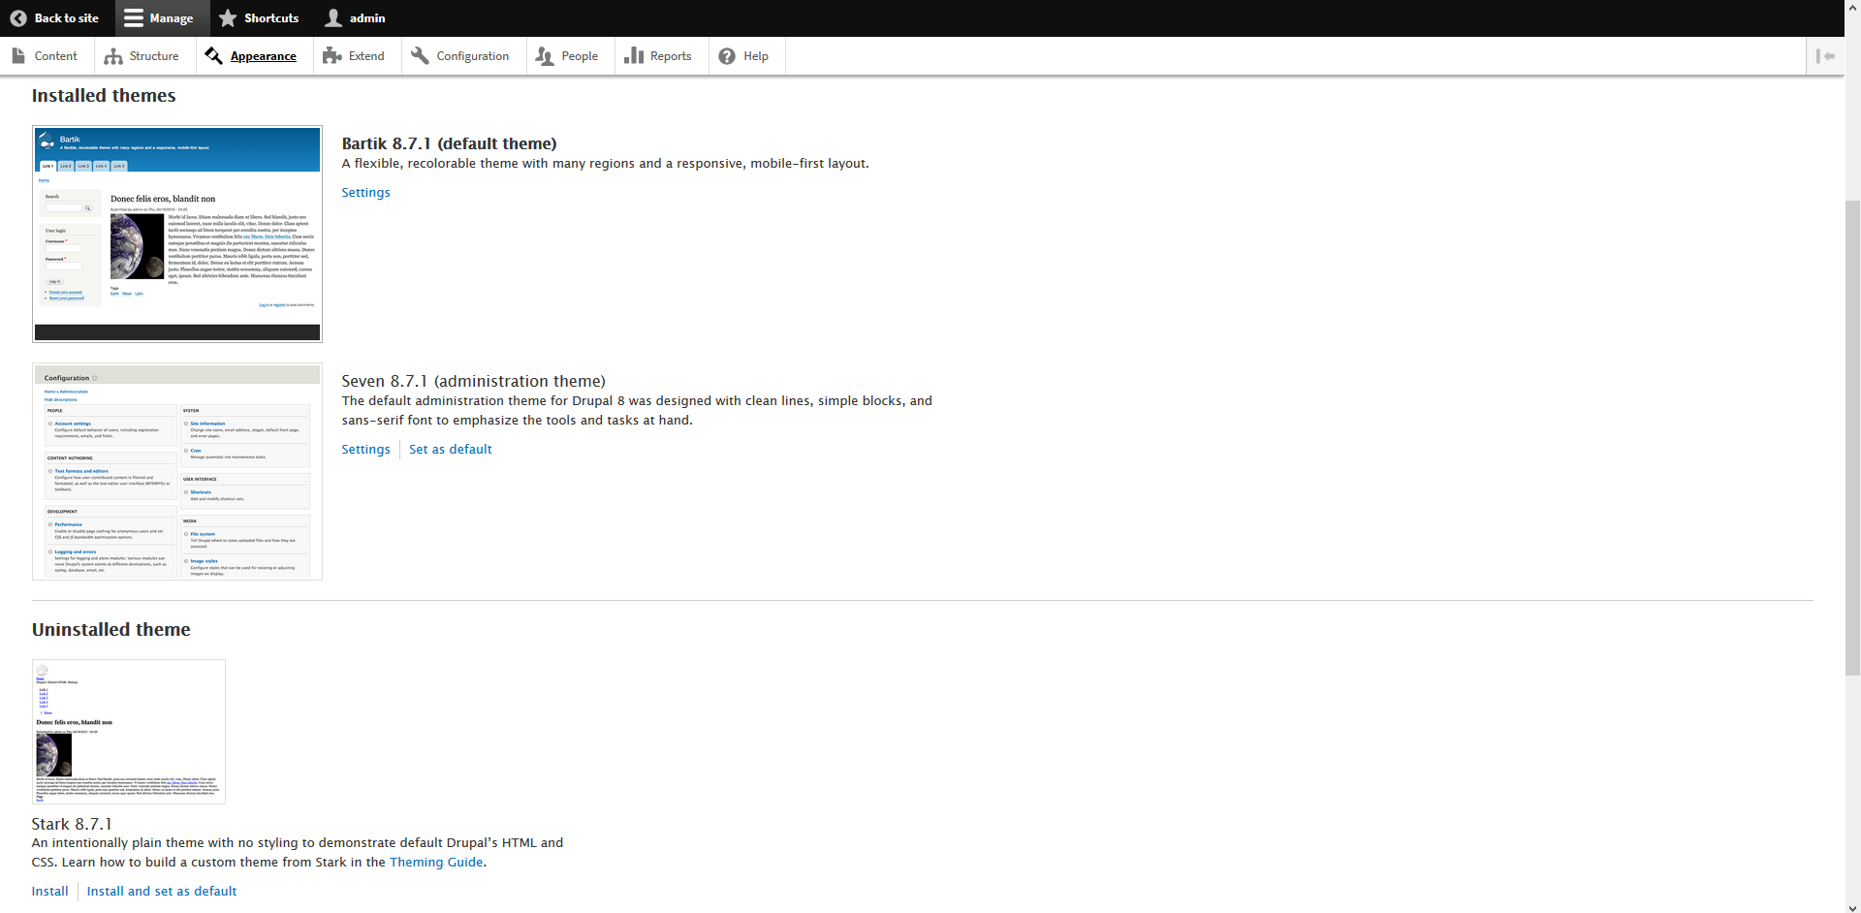Open Bartik theme Settings link
This screenshot has height=913, width=1861.
(x=365, y=193)
